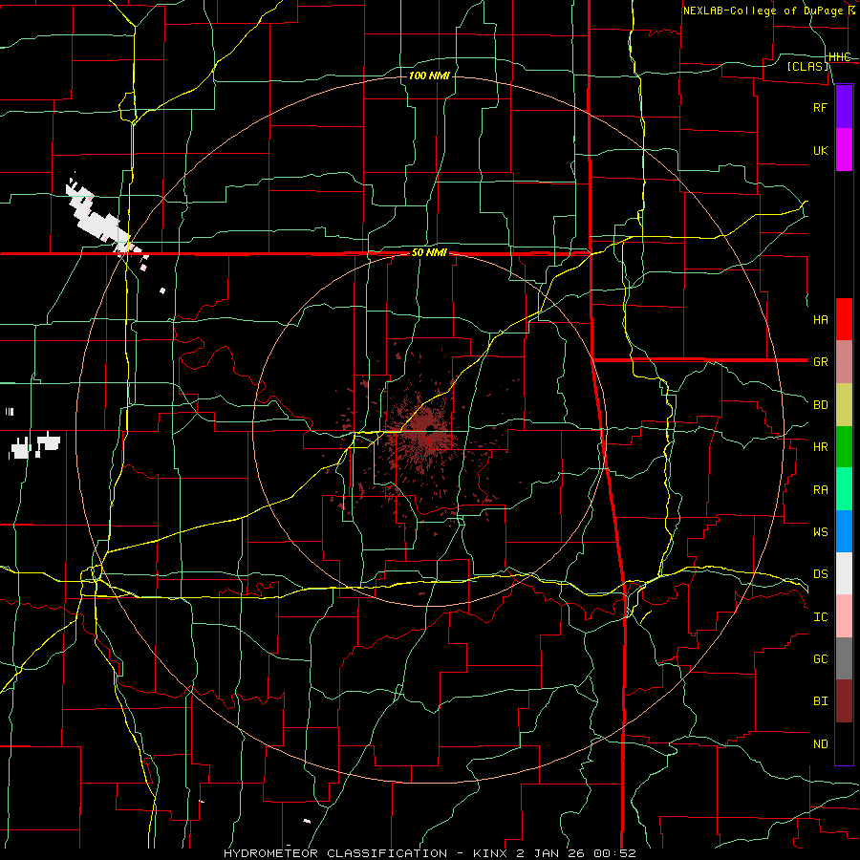This screenshot has width=860, height=860.
Task: Click the GC legend label
Action: [820, 659]
